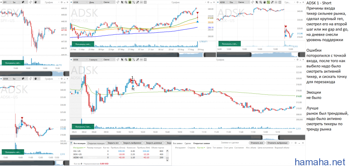Pick the rectangle tool in the ADSK daily chart
The height and width of the screenshot is (166, 349).
145,2
